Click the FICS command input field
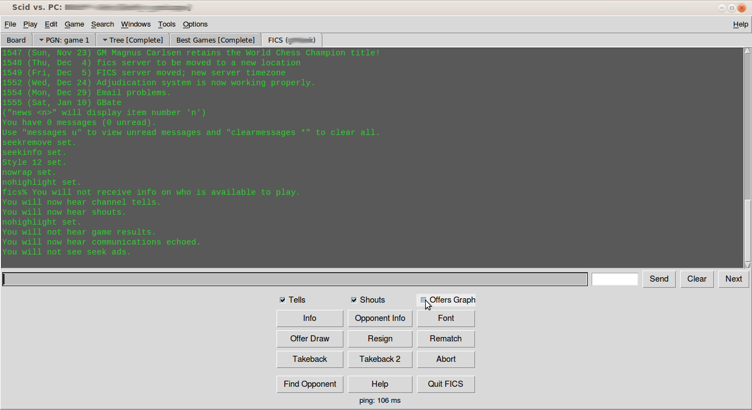 coord(295,279)
